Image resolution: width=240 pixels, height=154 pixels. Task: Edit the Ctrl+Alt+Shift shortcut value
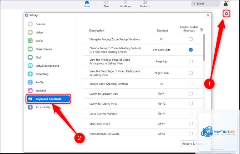click(x=162, y=50)
